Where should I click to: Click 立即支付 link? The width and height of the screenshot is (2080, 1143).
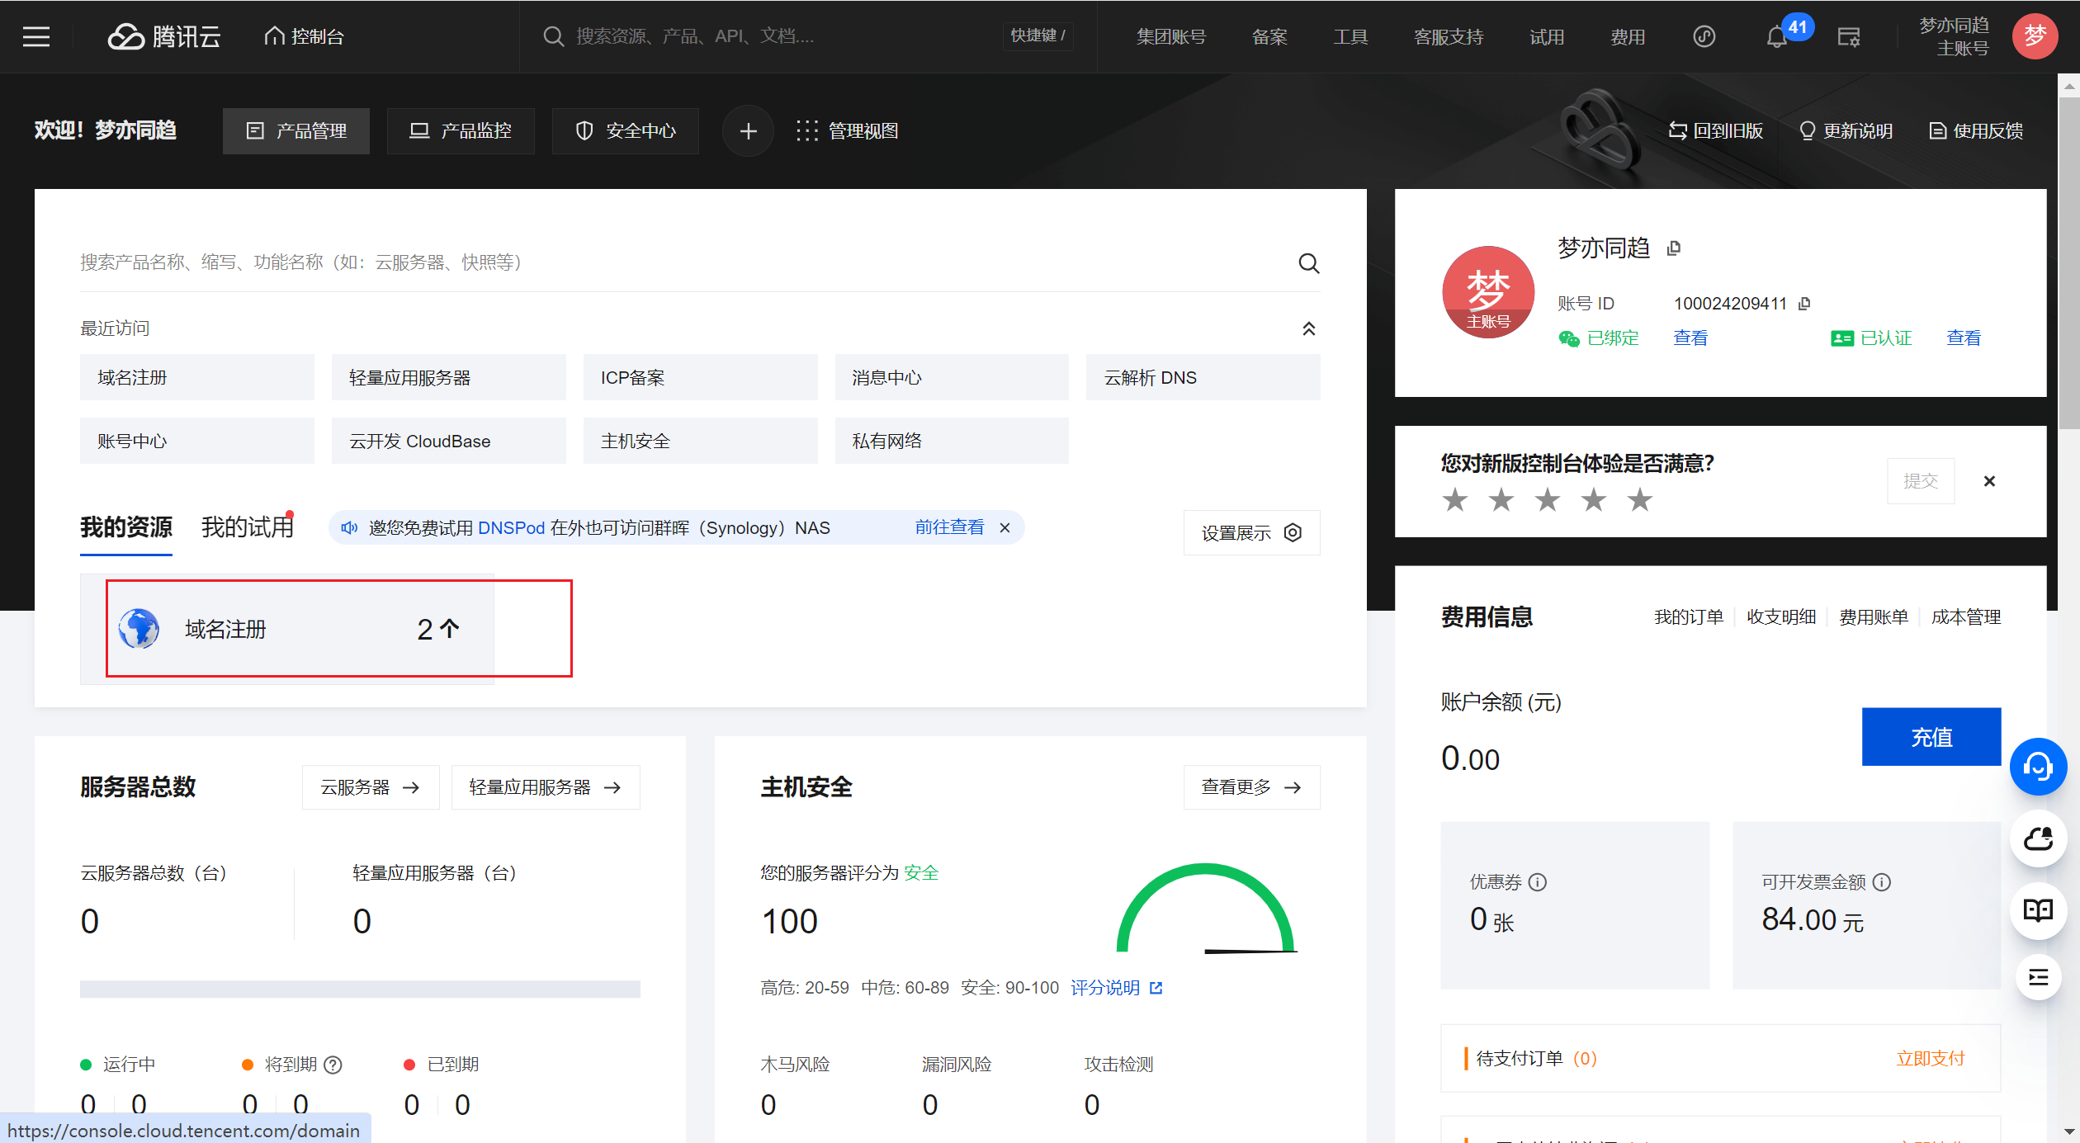pyautogui.click(x=1930, y=1059)
